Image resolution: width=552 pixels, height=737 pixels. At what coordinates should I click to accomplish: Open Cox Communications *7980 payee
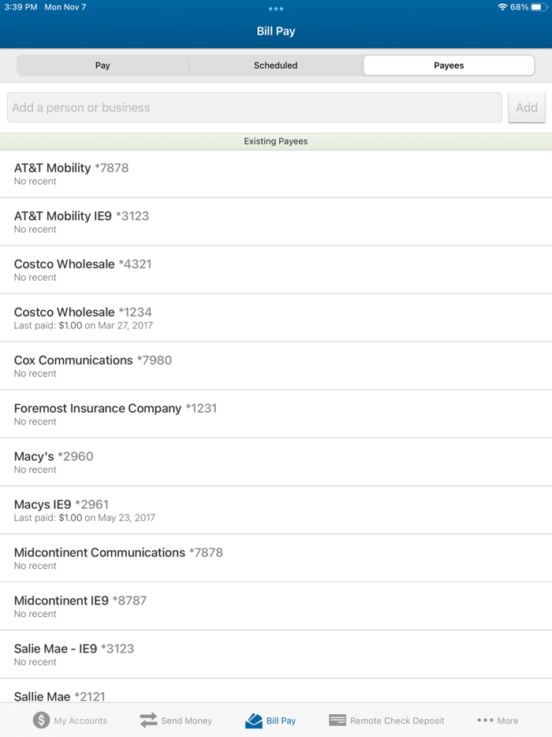pos(276,366)
